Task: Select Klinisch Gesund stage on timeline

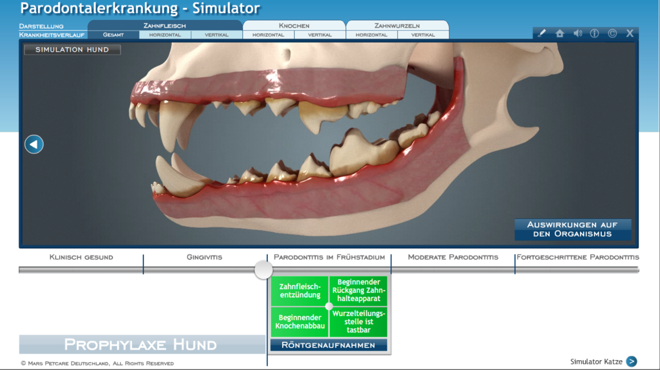Action: [x=81, y=257]
